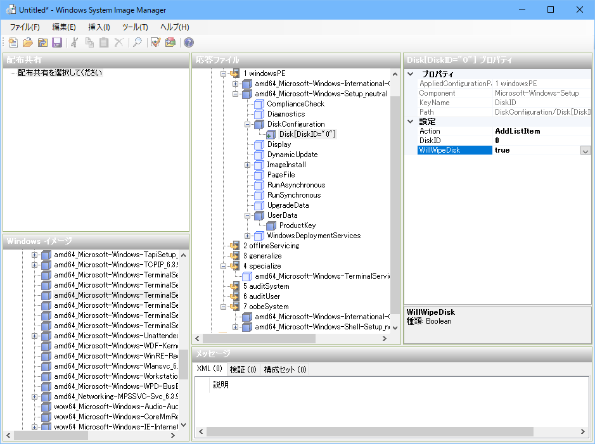Click the Windows image down scroll arrow
595x444 pixels.
(184, 424)
